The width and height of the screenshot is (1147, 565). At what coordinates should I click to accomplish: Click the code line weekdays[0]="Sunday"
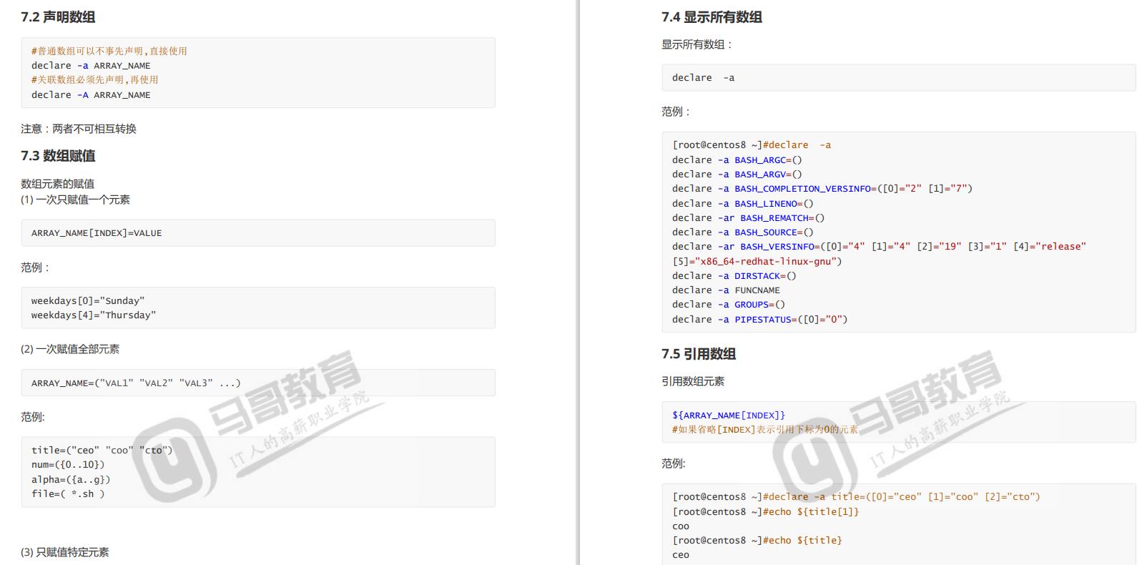(88, 301)
